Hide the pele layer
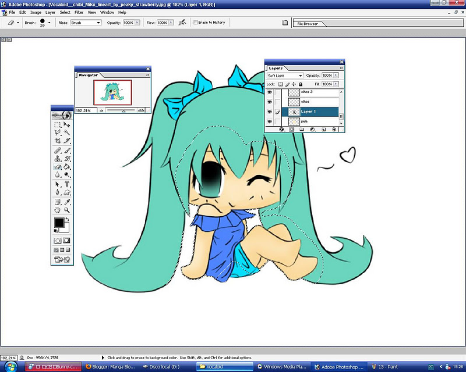 pyautogui.click(x=270, y=121)
